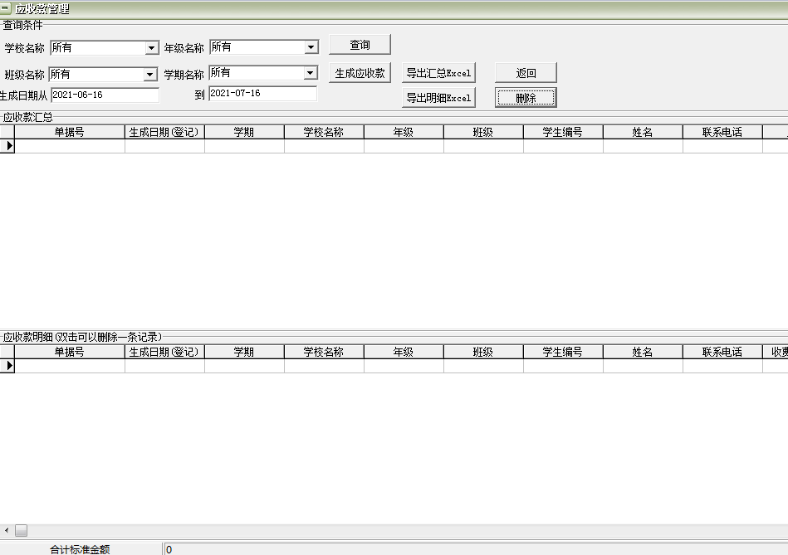Open the 年级名称 dropdown arrow

coord(311,46)
